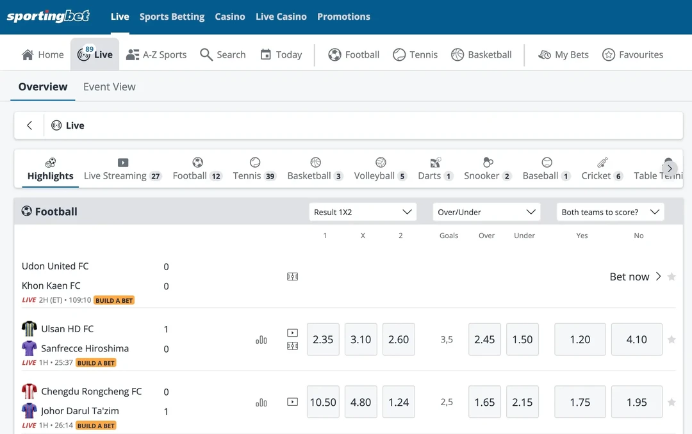Switch to the Event View tab
This screenshot has height=434, width=692.
pyautogui.click(x=109, y=86)
